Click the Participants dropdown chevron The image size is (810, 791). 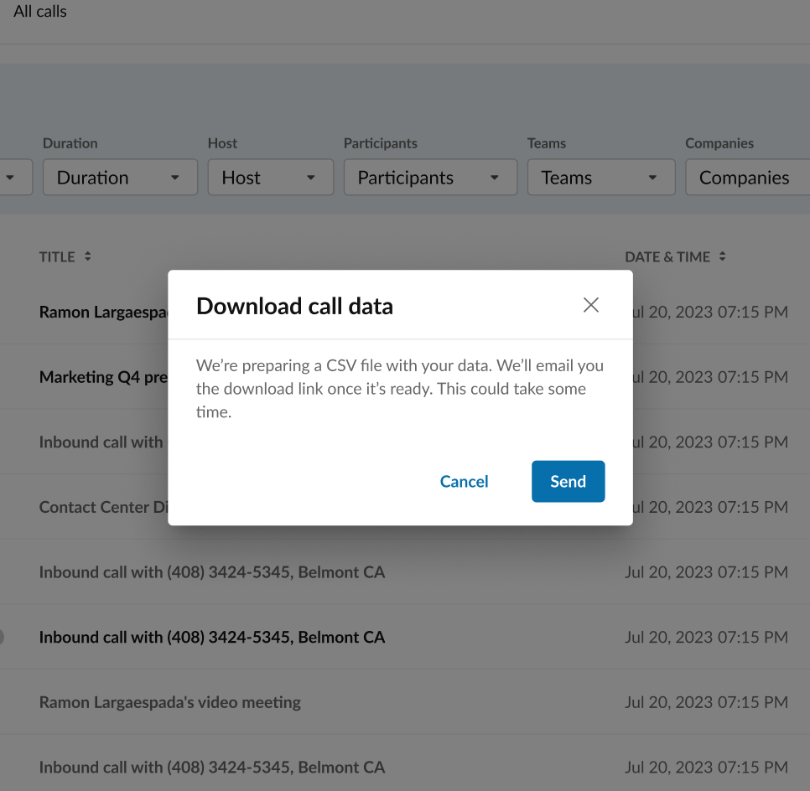pos(494,178)
